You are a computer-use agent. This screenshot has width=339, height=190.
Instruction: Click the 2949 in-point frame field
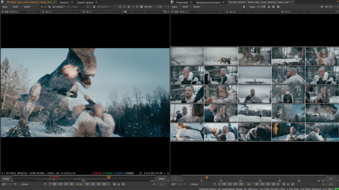point(6,179)
